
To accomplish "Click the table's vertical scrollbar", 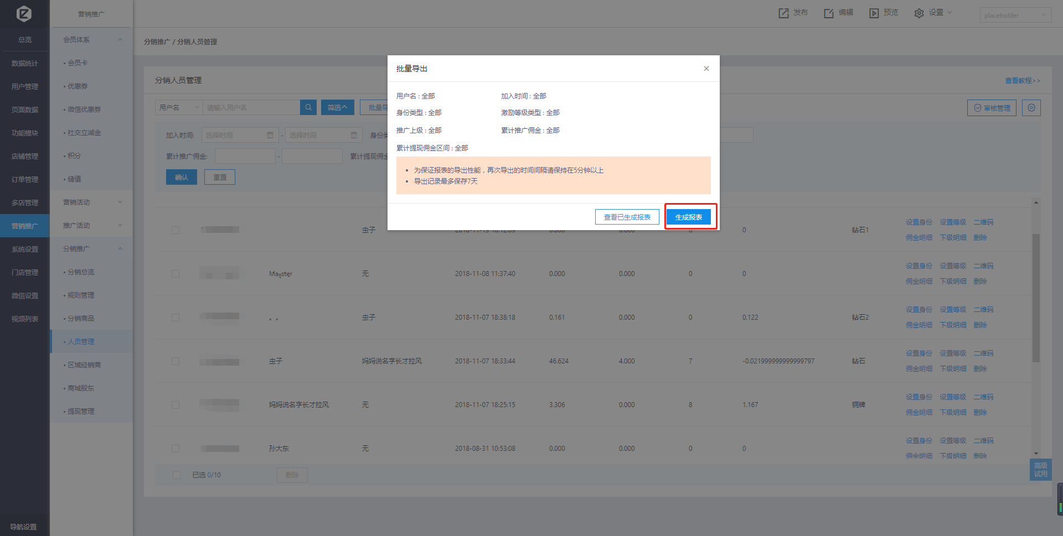I will (x=1035, y=299).
